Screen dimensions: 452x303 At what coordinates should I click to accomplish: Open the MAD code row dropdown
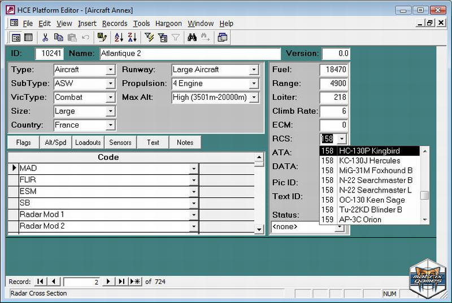tap(194, 169)
